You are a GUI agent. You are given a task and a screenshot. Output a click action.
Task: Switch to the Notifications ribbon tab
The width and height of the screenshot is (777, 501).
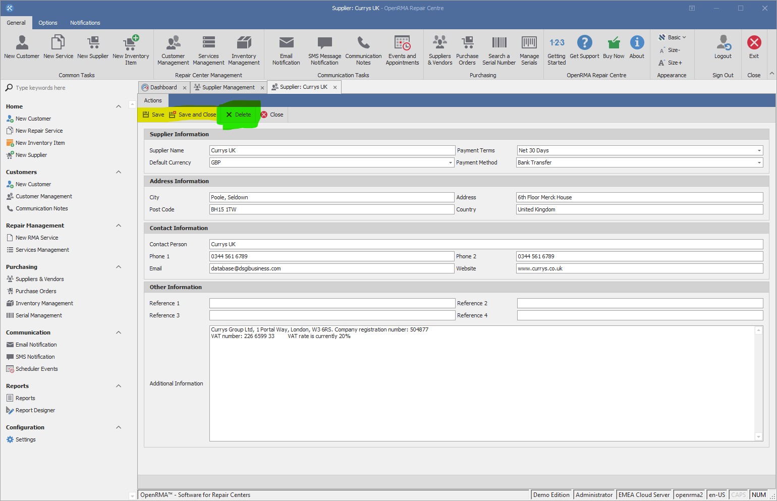point(85,23)
